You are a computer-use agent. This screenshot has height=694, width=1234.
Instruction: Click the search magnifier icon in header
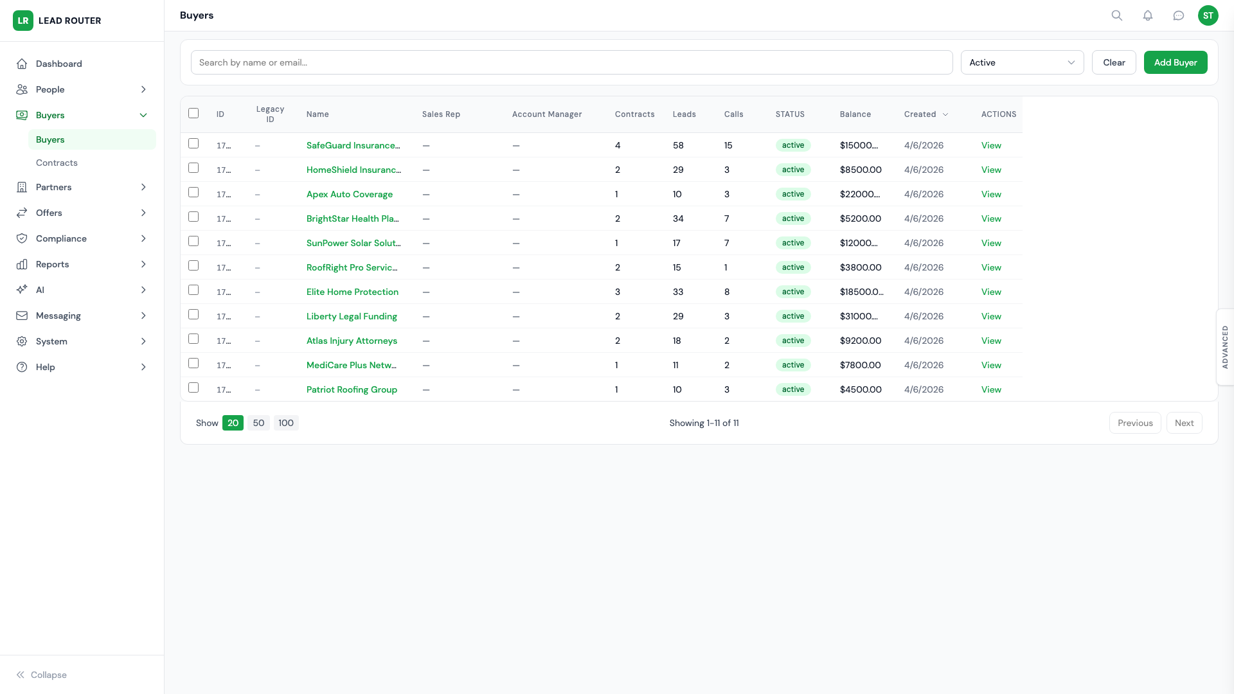click(1117, 15)
